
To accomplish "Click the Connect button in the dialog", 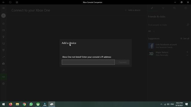I will click(x=122, y=62).
